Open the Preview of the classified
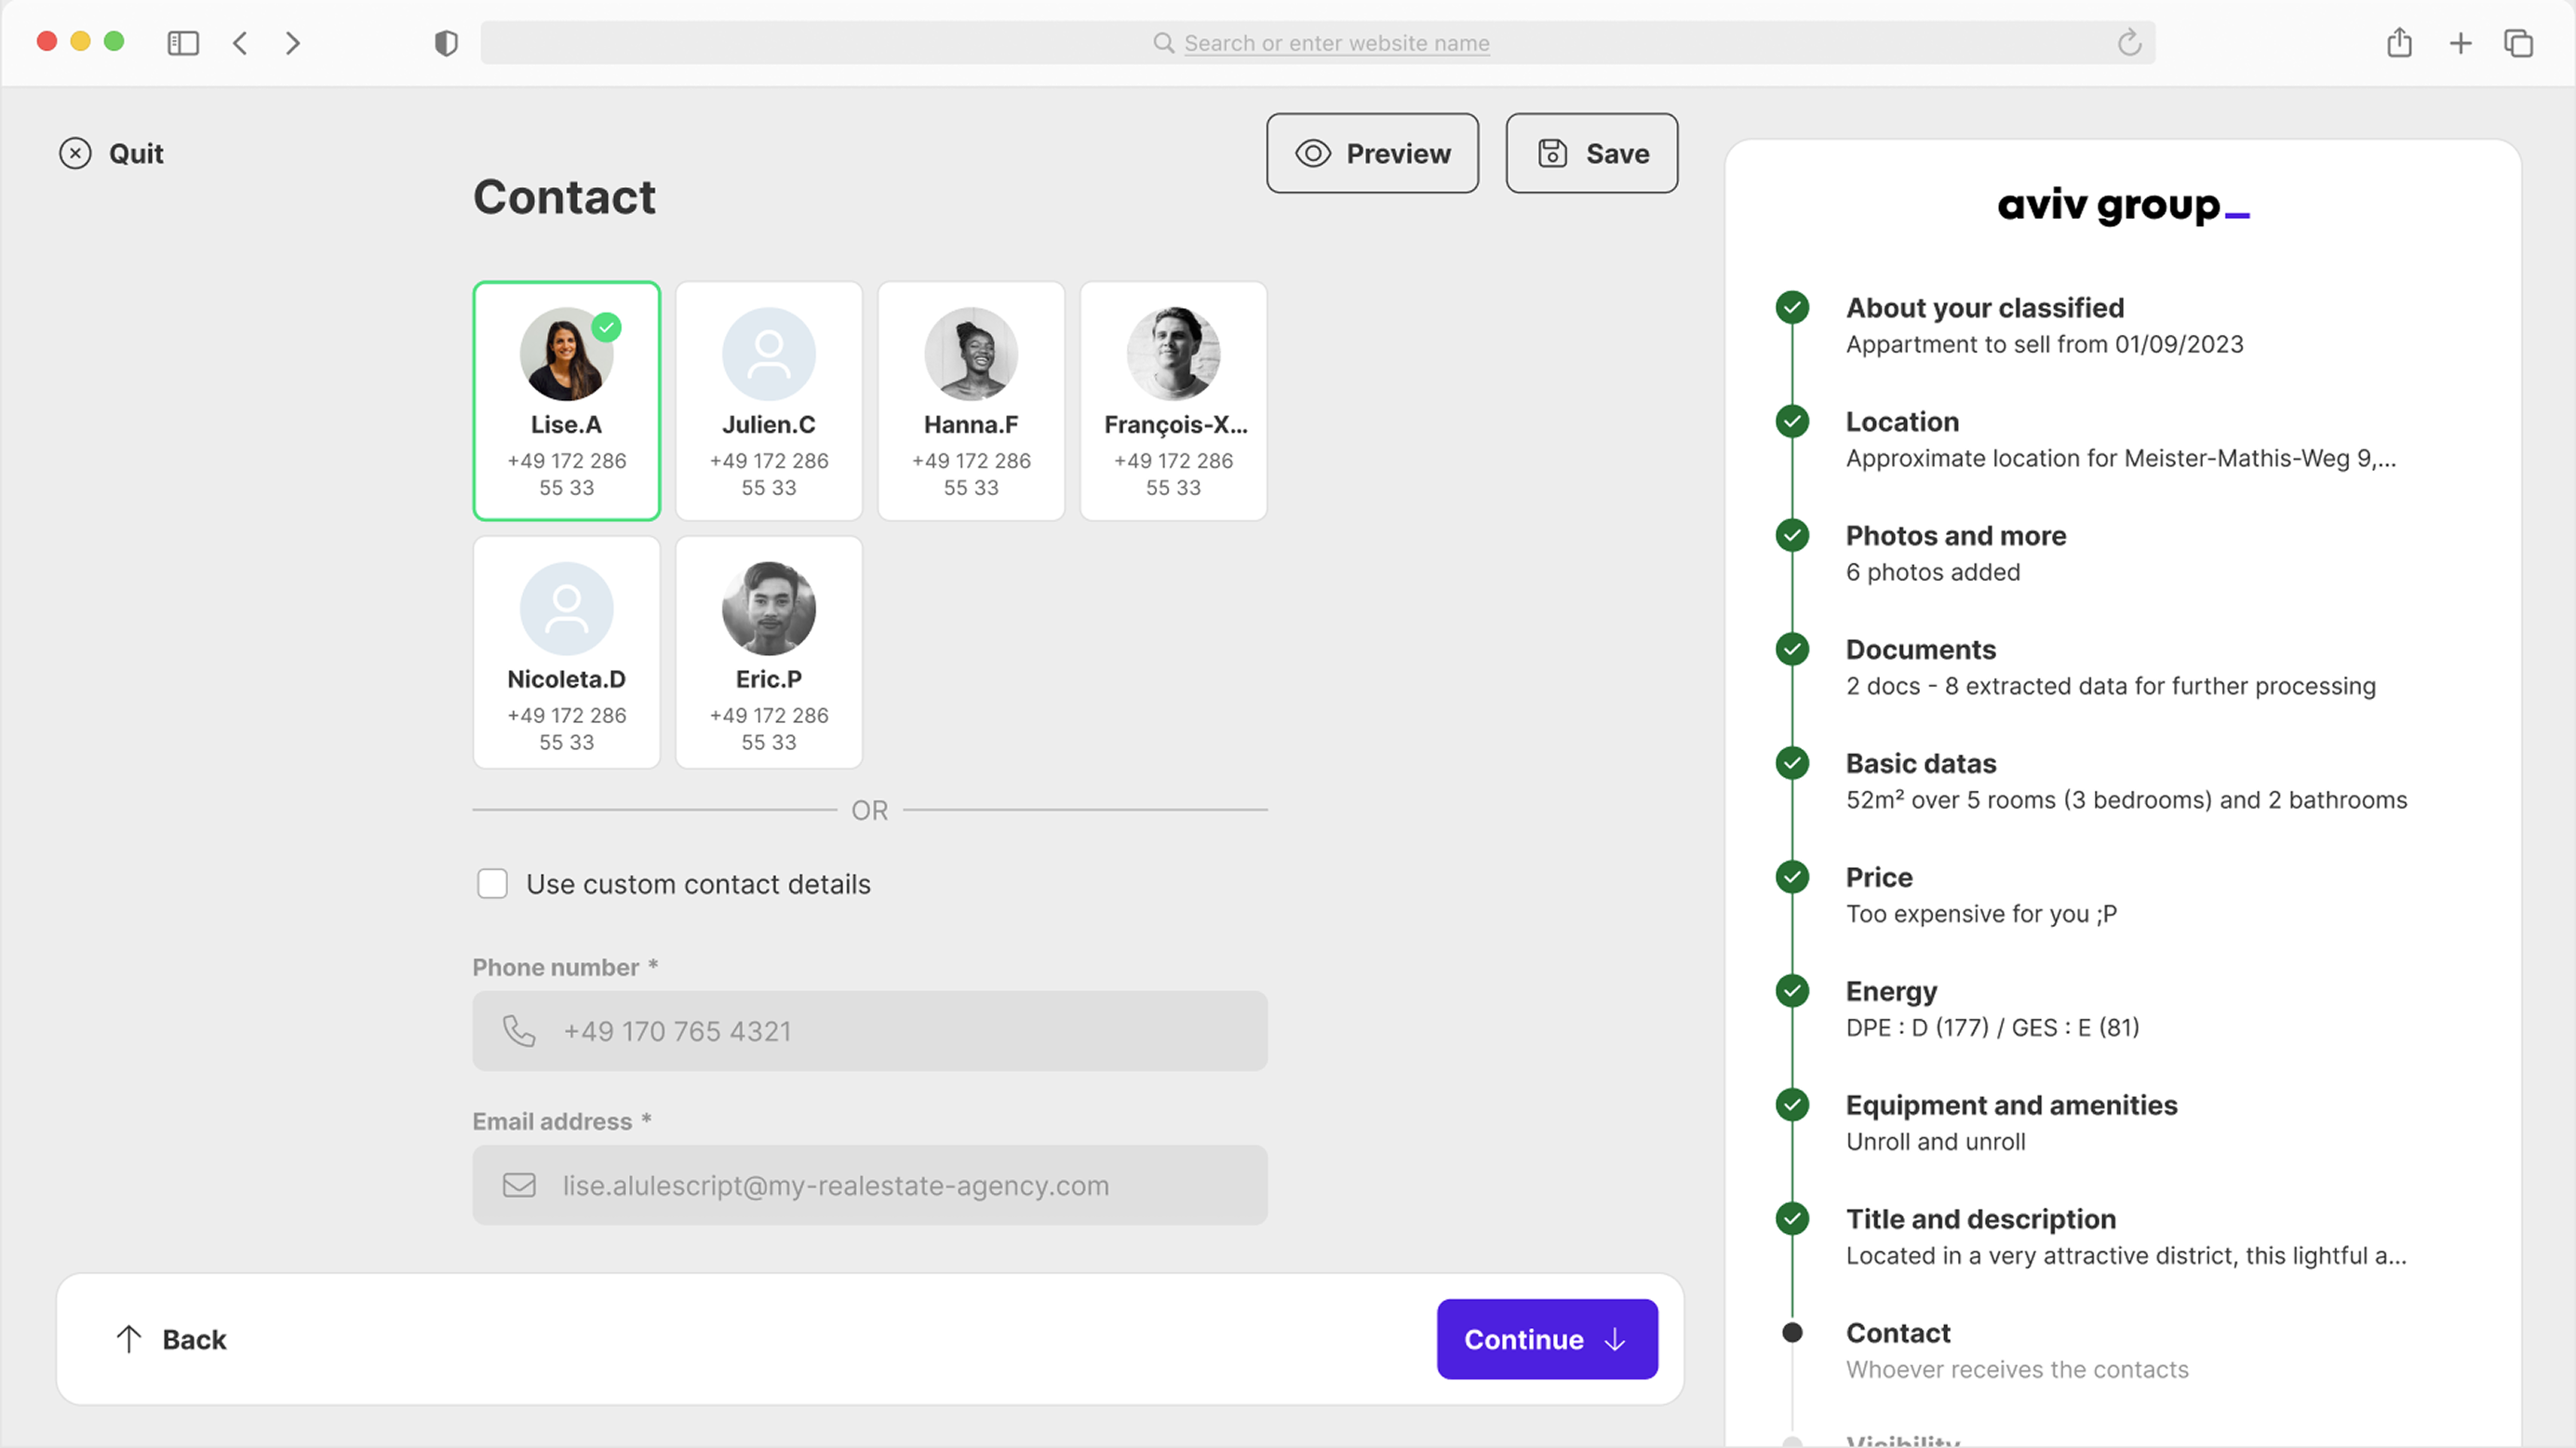Image resolution: width=2576 pixels, height=1448 pixels. pyautogui.click(x=1371, y=153)
